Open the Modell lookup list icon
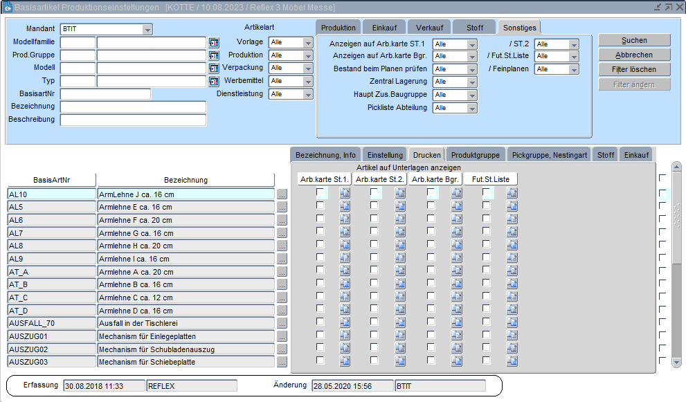 [x=214, y=68]
